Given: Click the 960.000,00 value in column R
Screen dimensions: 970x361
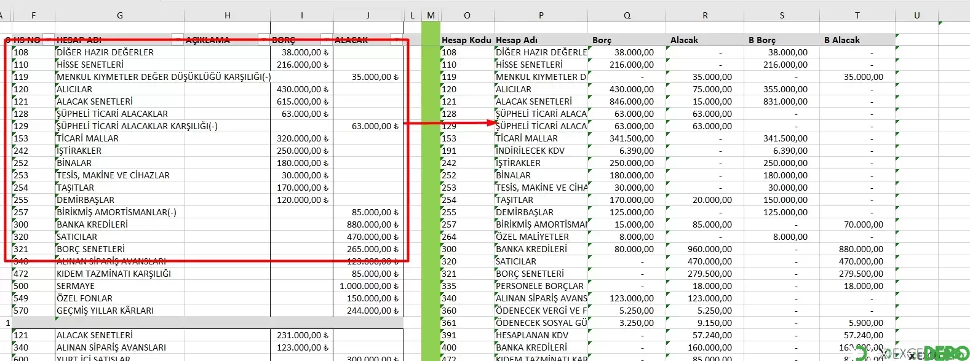Looking at the screenshot, I should point(705,249).
